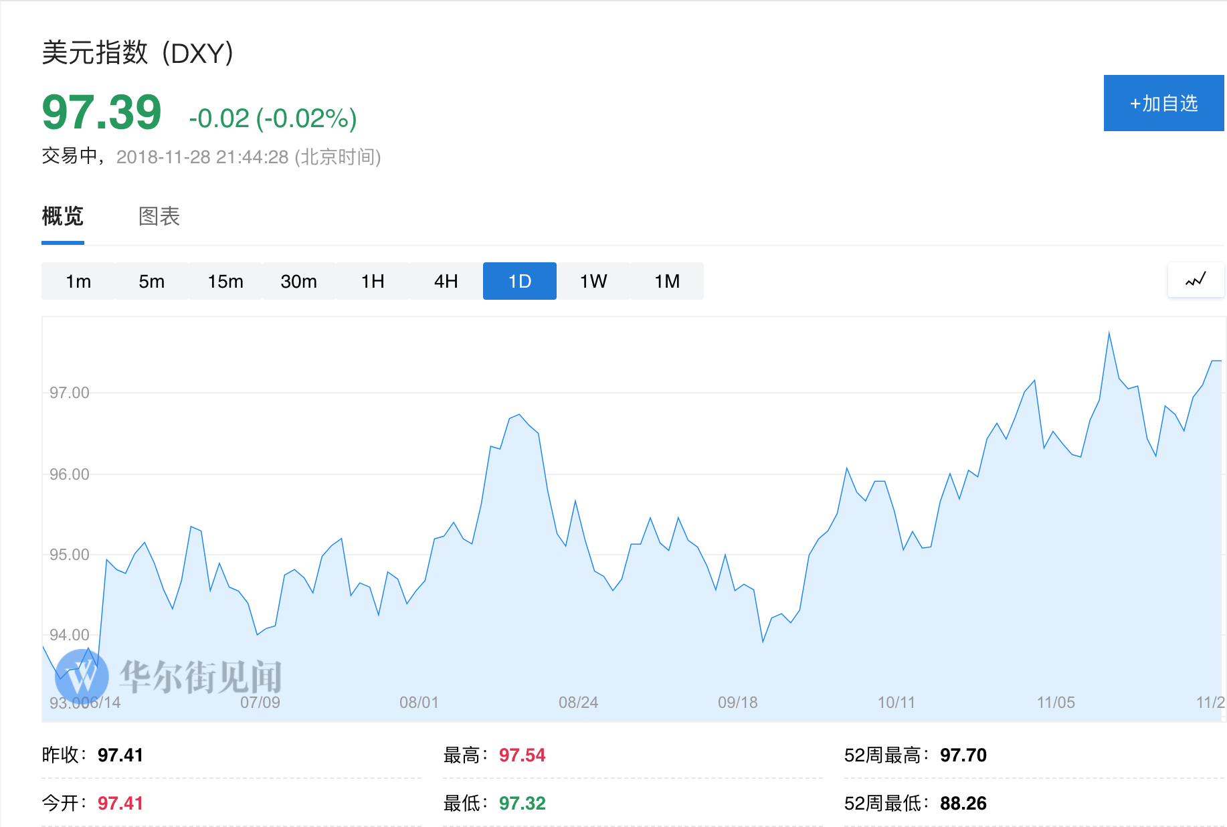The height and width of the screenshot is (827, 1227).
Task: Set the chart to 30m
Action: 299,281
